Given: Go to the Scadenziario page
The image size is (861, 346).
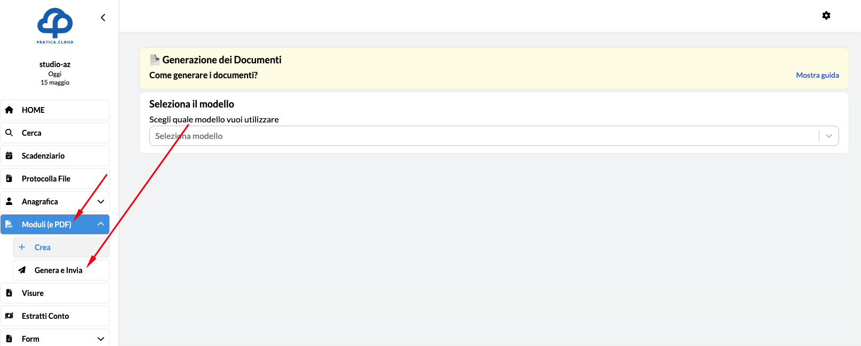Looking at the screenshot, I should coord(43,155).
